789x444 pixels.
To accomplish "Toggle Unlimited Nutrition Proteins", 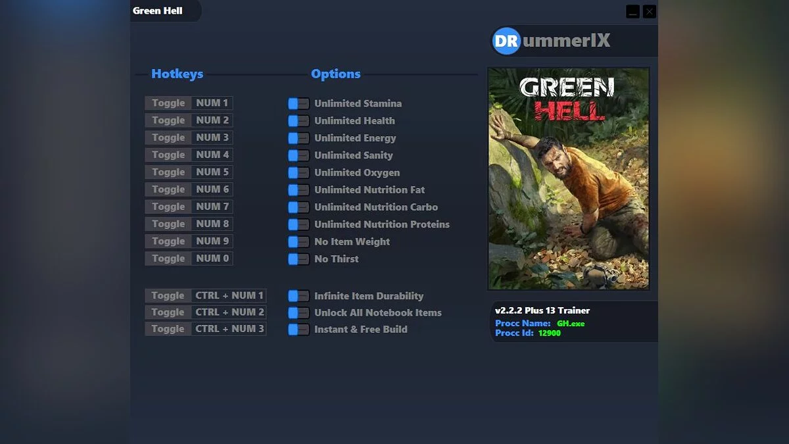I will (x=298, y=224).
